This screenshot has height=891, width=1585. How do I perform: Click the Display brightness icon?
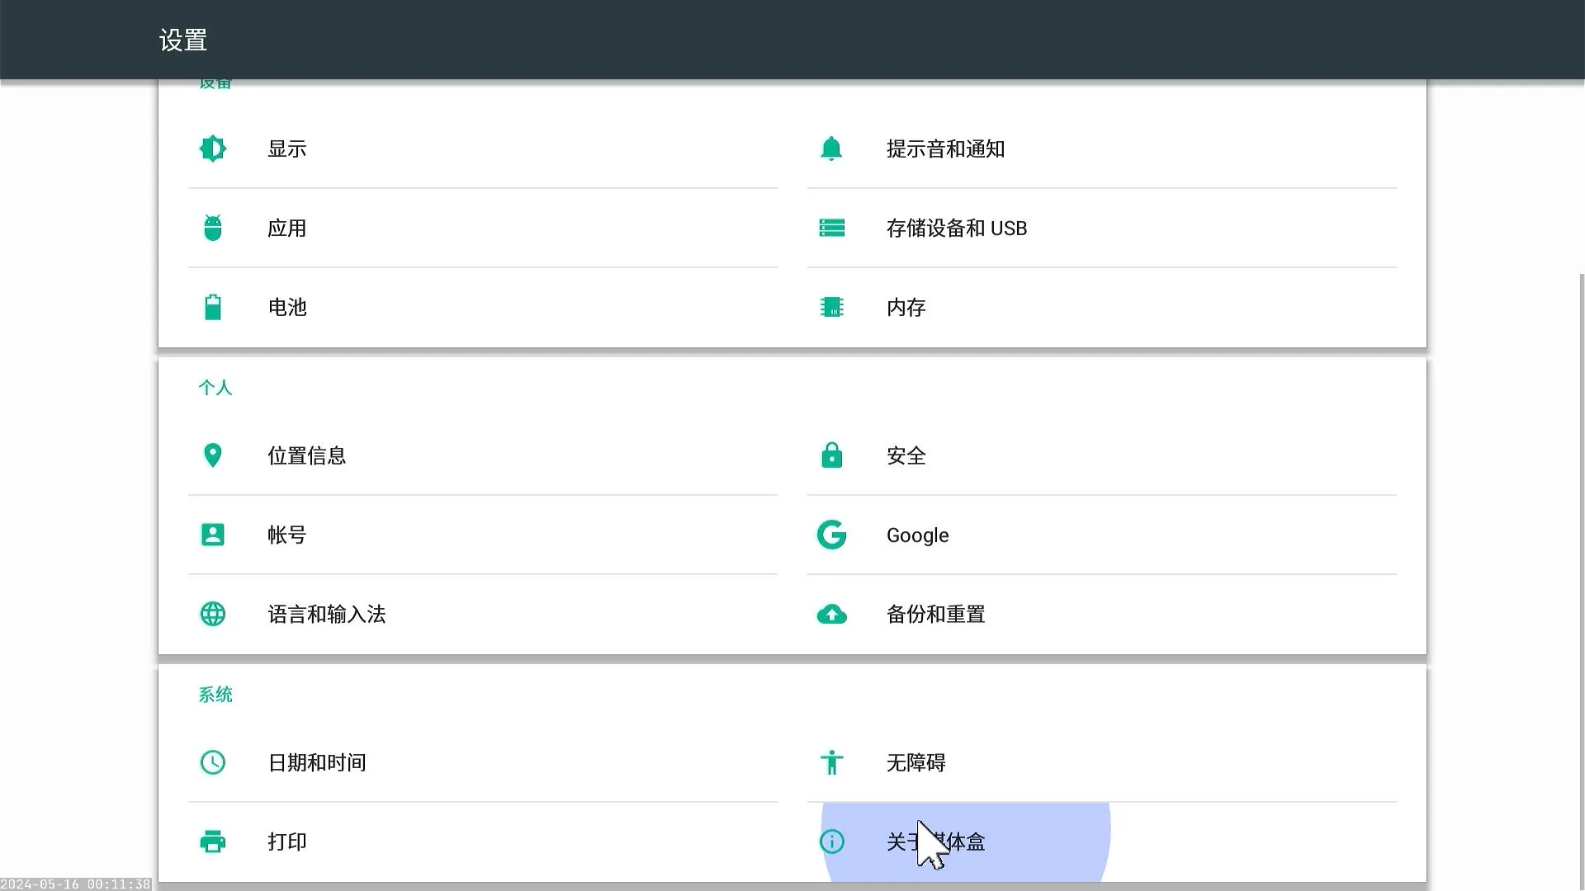pyautogui.click(x=212, y=148)
